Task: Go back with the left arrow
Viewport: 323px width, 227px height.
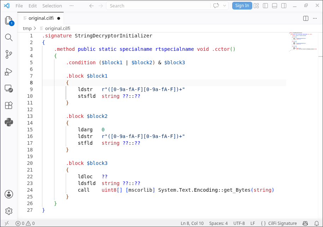Action: [x=92, y=6]
